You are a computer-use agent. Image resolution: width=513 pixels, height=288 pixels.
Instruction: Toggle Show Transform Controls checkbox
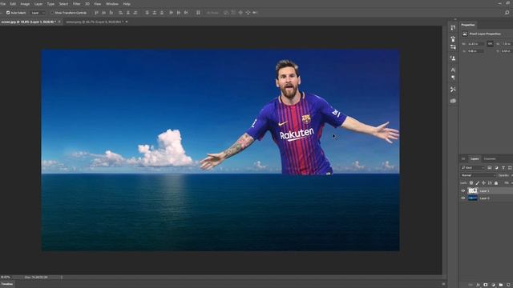coord(51,13)
